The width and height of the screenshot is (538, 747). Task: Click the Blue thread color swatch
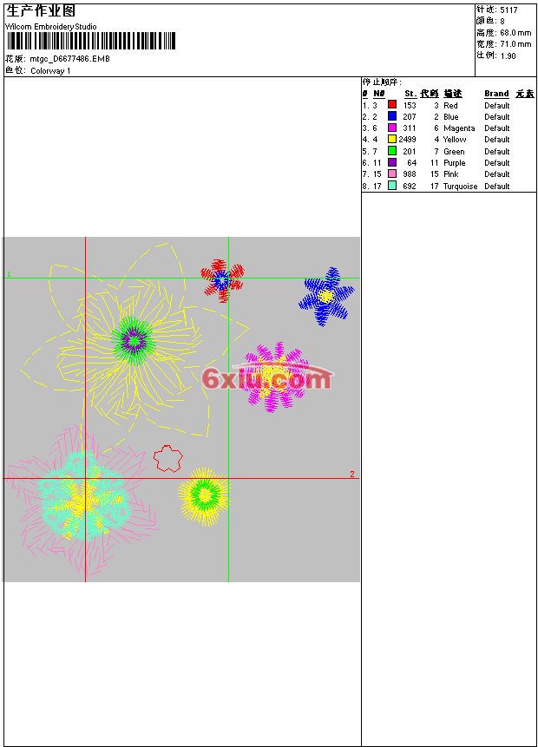[392, 115]
